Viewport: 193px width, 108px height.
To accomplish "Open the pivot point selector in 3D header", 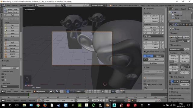I will tap(57, 91).
